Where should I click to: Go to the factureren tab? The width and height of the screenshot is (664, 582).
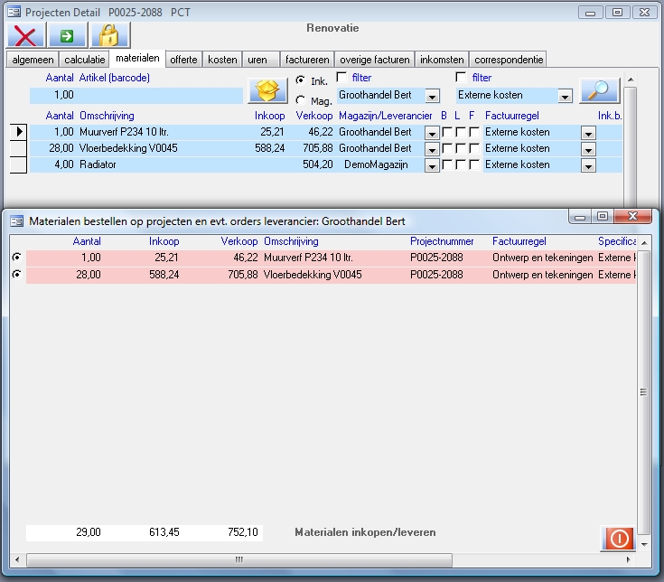click(307, 60)
